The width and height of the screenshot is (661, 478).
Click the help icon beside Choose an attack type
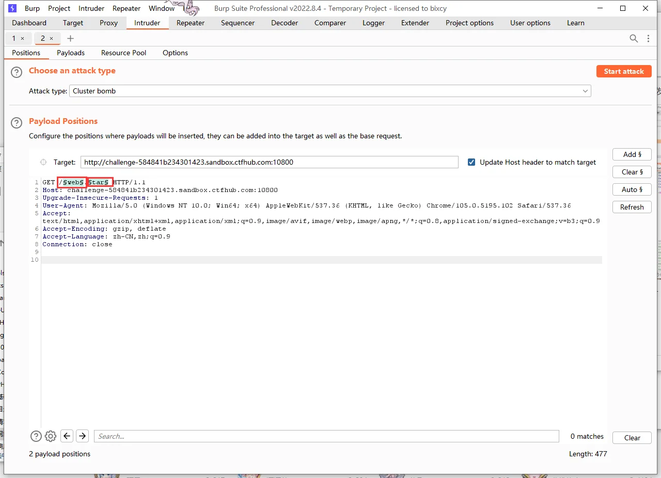coord(17,73)
